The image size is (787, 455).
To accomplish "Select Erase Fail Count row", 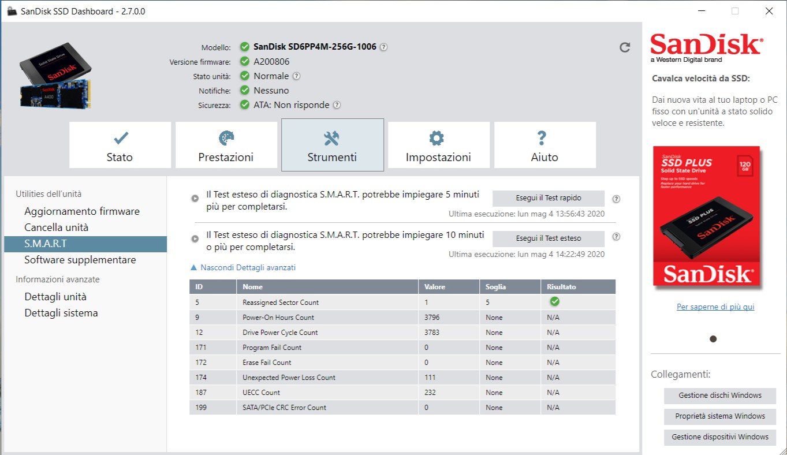I will 402,362.
